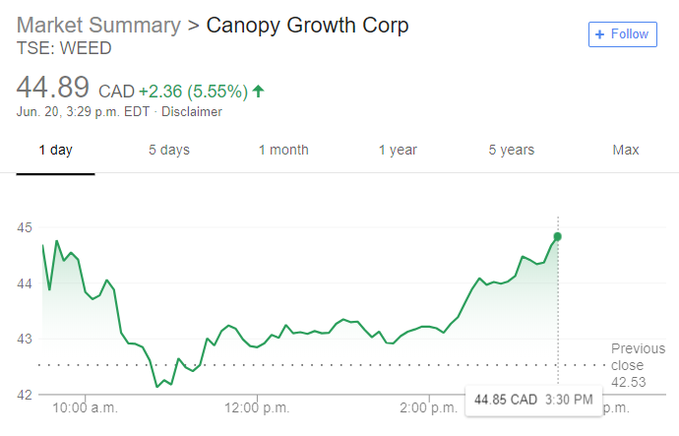Switch to the 1 year tab
This screenshot has height=436, width=679.
tap(398, 150)
